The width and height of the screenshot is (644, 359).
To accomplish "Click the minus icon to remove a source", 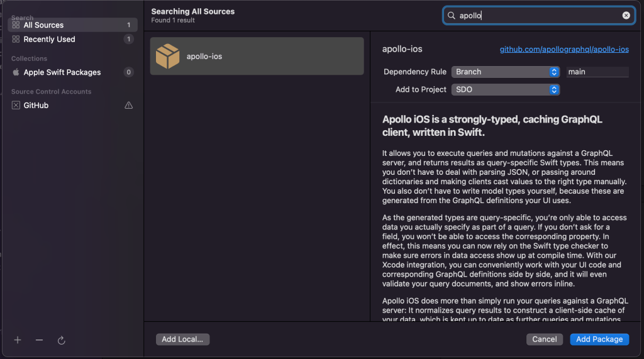I will point(39,340).
